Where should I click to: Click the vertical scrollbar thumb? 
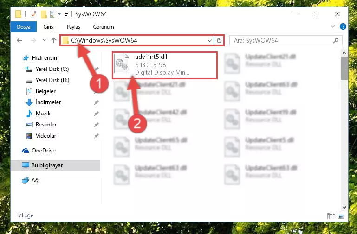(344, 68)
